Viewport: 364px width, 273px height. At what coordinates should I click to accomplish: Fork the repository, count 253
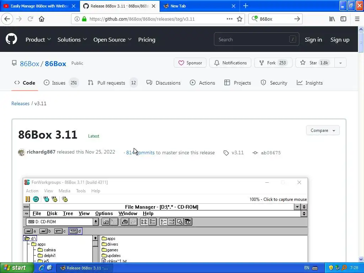pos(273,63)
